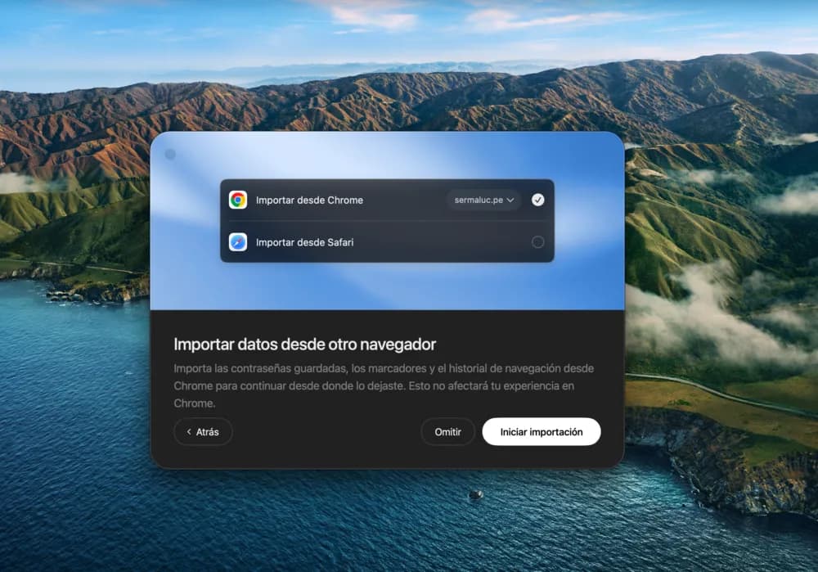Click the left arrow inside Atrás button
This screenshot has height=572, width=818.
coord(189,432)
